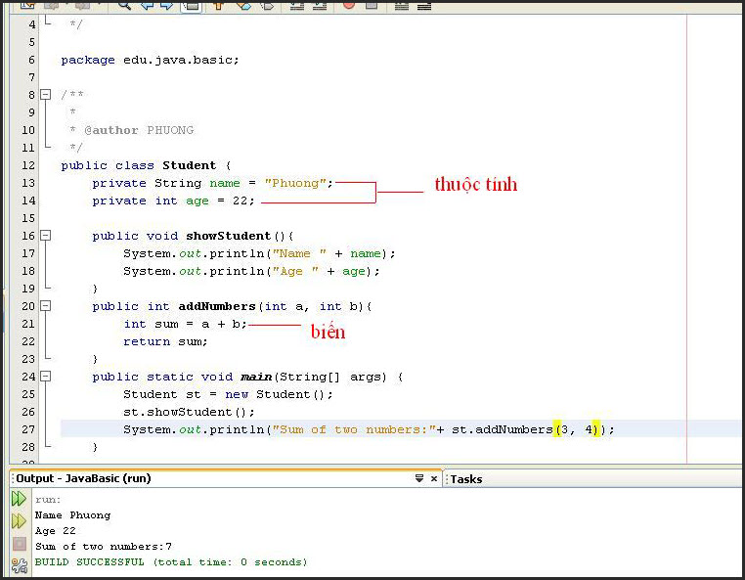Click the magnifier Find Selection toolbar icon
This screenshot has width=745, height=580.
click(x=124, y=5)
